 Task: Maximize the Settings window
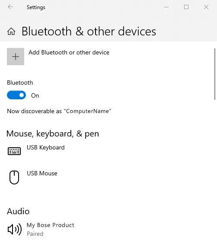pyautogui.click(x=186, y=7)
